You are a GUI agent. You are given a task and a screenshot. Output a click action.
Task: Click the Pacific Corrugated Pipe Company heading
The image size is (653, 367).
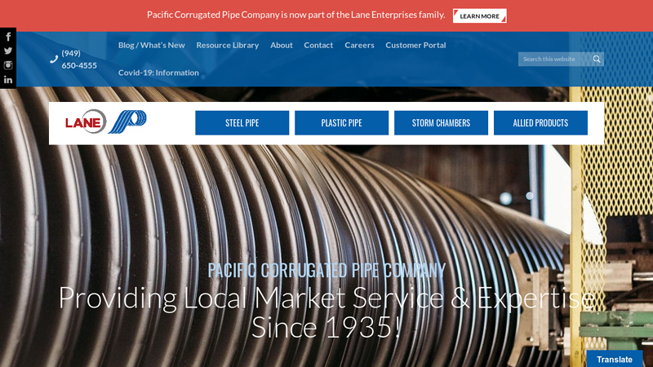point(326,271)
